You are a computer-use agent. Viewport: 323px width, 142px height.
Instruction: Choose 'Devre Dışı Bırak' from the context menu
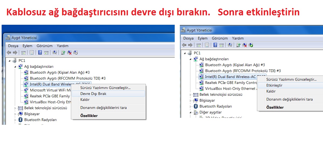point(93,94)
